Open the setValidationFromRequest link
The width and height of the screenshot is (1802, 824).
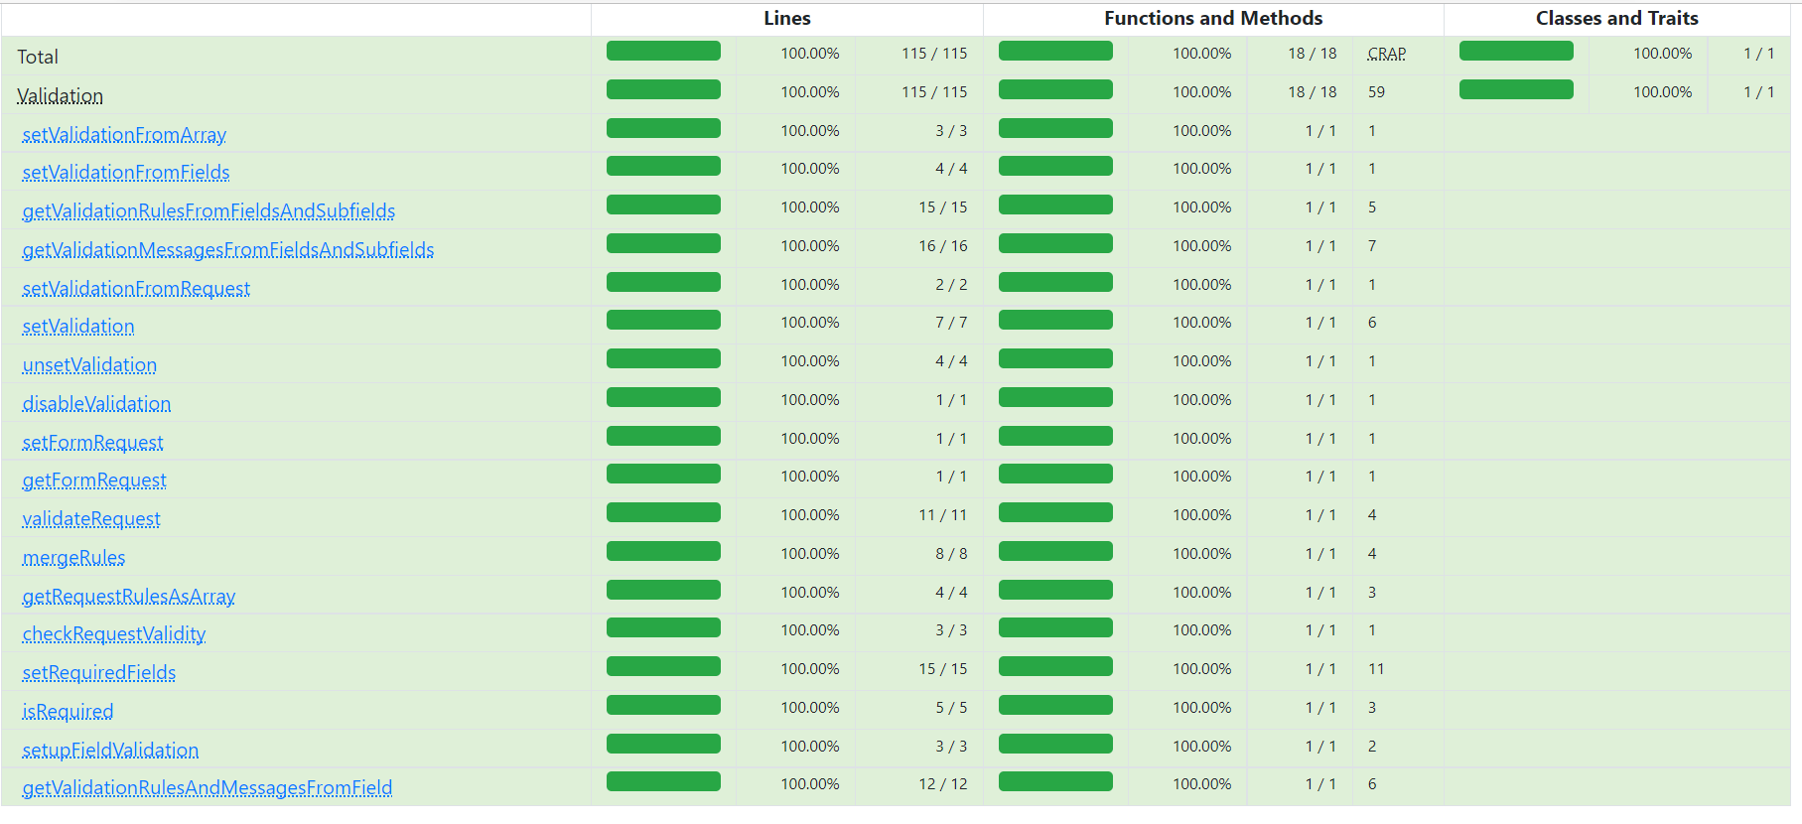point(136,289)
